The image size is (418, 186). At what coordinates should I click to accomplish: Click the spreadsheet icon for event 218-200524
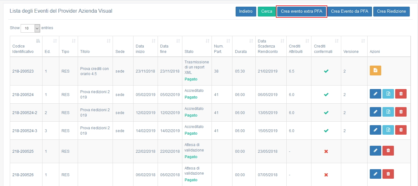tap(388, 94)
